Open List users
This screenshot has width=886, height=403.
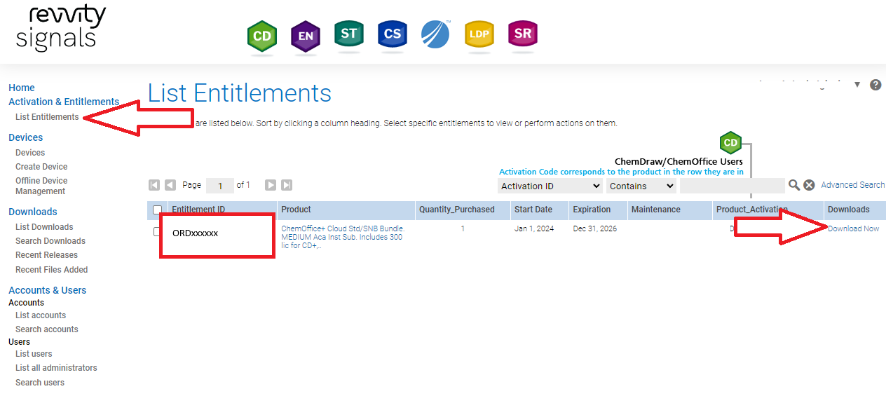coord(34,354)
